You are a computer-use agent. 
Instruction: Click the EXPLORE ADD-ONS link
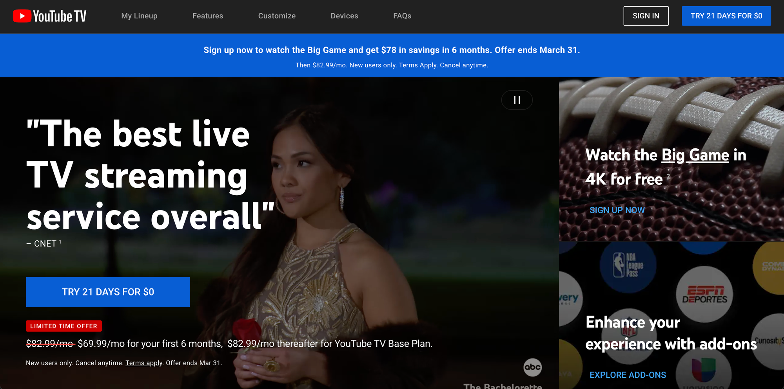(628, 375)
